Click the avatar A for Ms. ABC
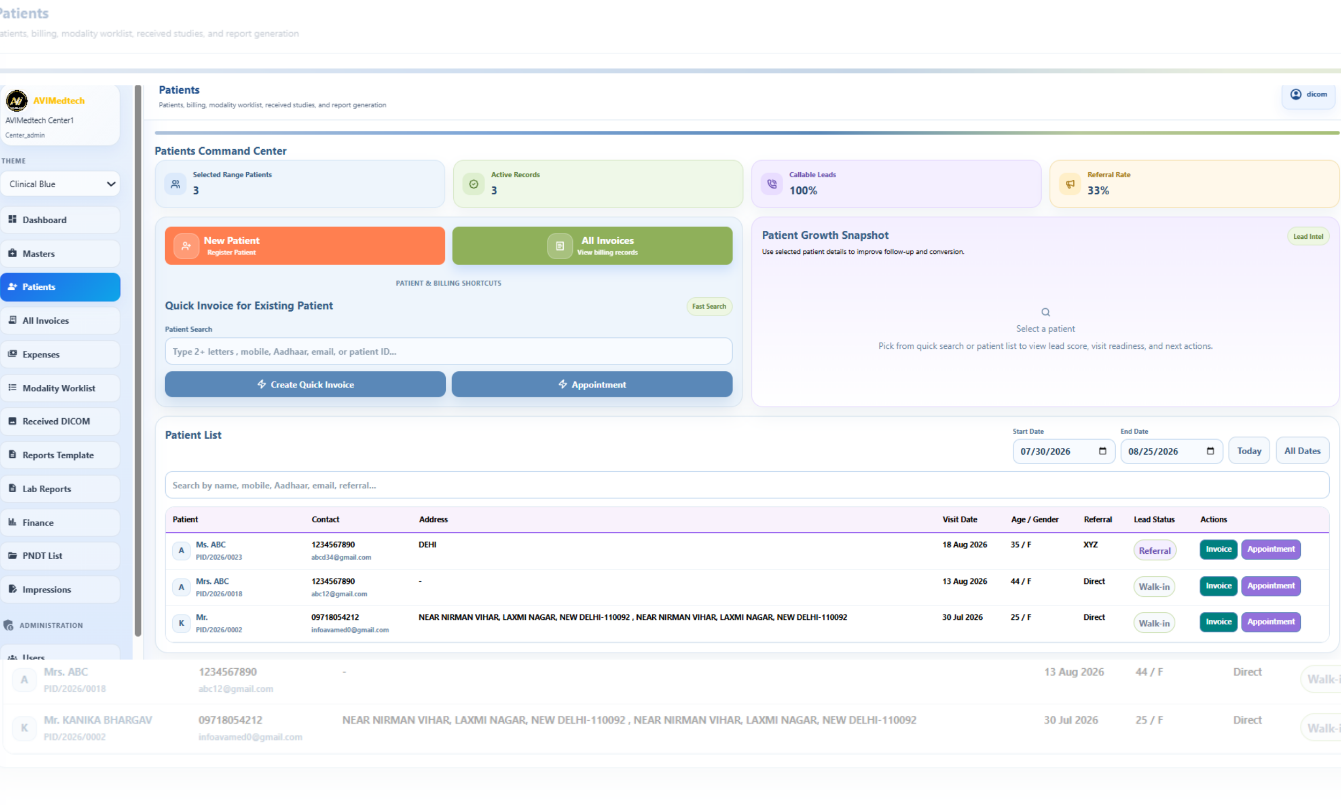Image resolution: width=1341 pixels, height=805 pixels. (x=181, y=550)
